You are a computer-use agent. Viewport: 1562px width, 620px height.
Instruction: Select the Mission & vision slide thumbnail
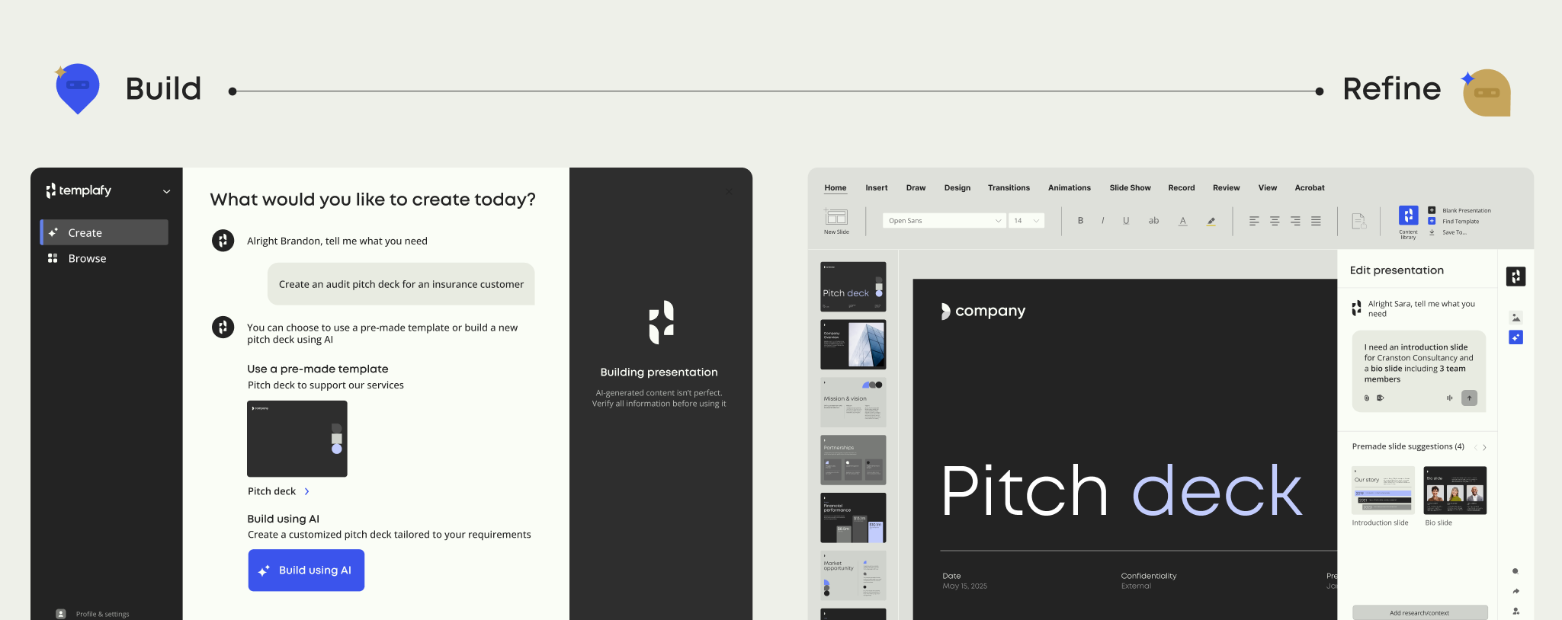pyautogui.click(x=853, y=402)
